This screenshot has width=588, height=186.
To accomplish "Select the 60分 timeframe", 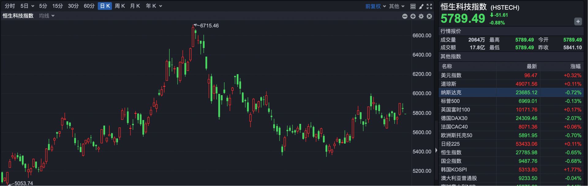I will (x=89, y=6).
